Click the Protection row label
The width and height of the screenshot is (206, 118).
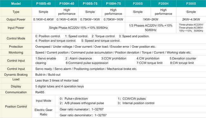16,47
